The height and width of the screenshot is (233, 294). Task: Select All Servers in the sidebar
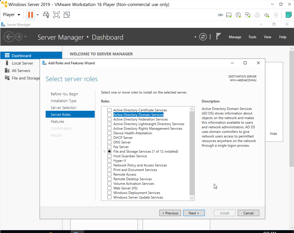click(x=21, y=71)
